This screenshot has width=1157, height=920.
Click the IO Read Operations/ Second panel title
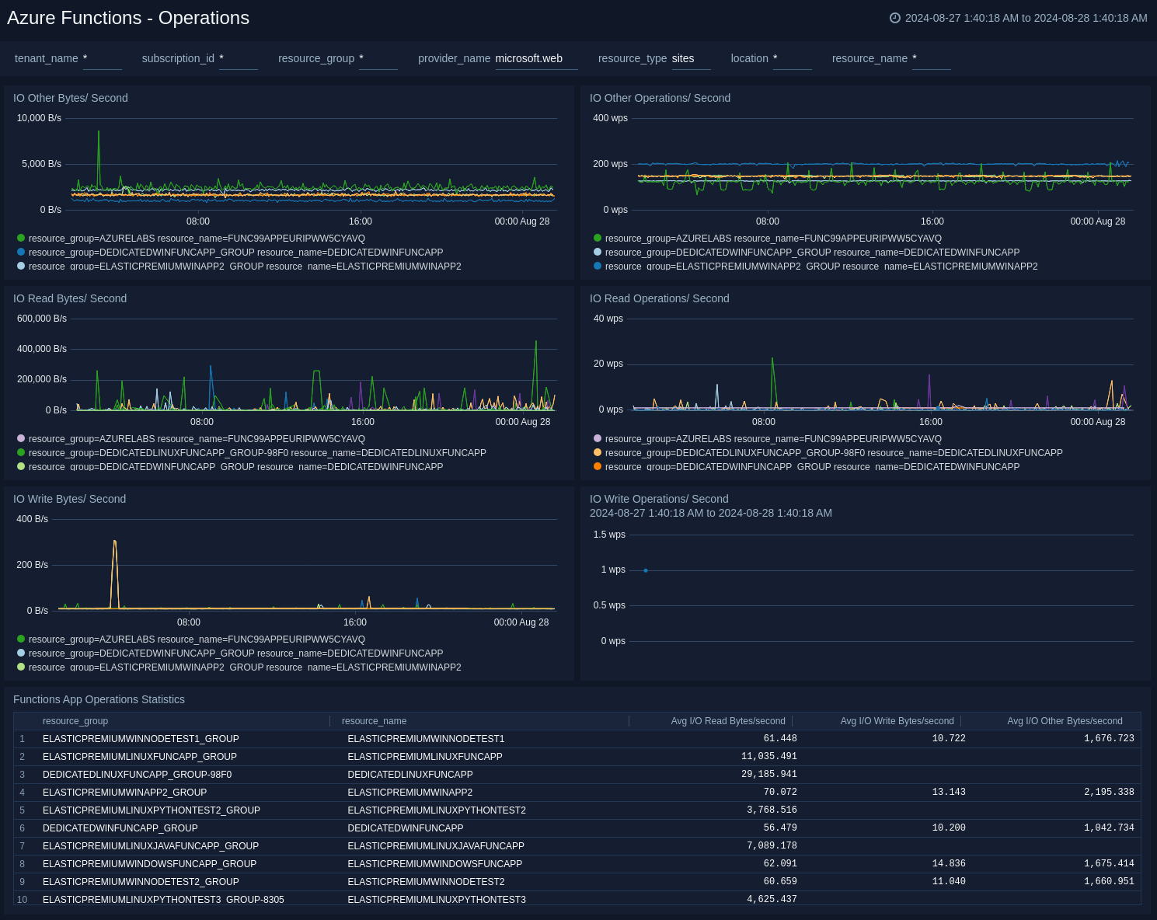659,298
